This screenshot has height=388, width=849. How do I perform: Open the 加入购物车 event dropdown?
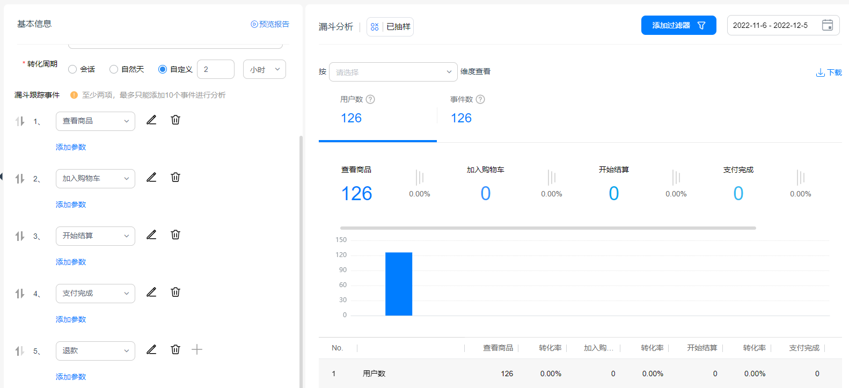[x=96, y=179]
